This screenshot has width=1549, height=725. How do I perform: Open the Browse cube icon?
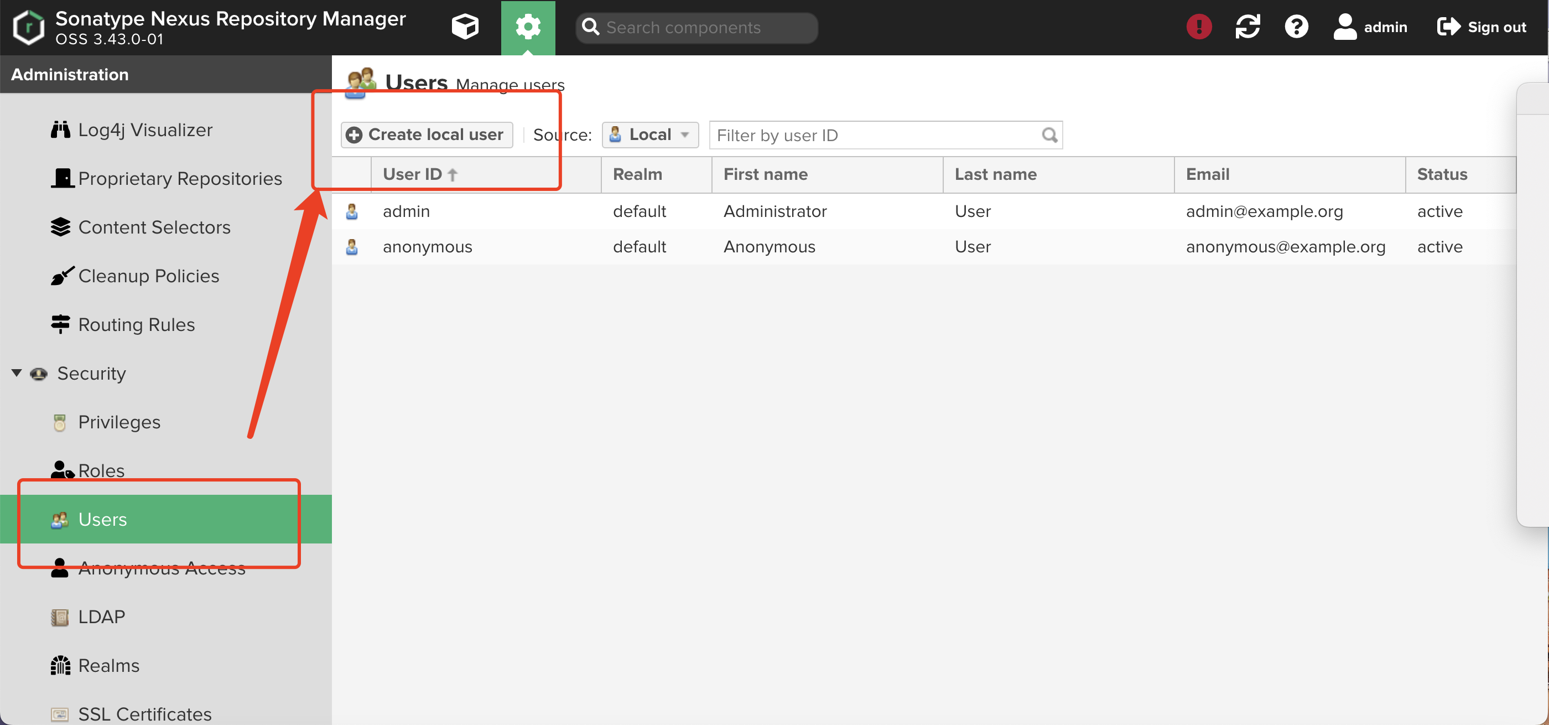(465, 27)
